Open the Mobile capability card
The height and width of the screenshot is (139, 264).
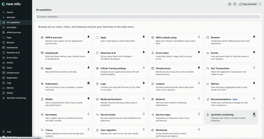click(x=65, y=102)
